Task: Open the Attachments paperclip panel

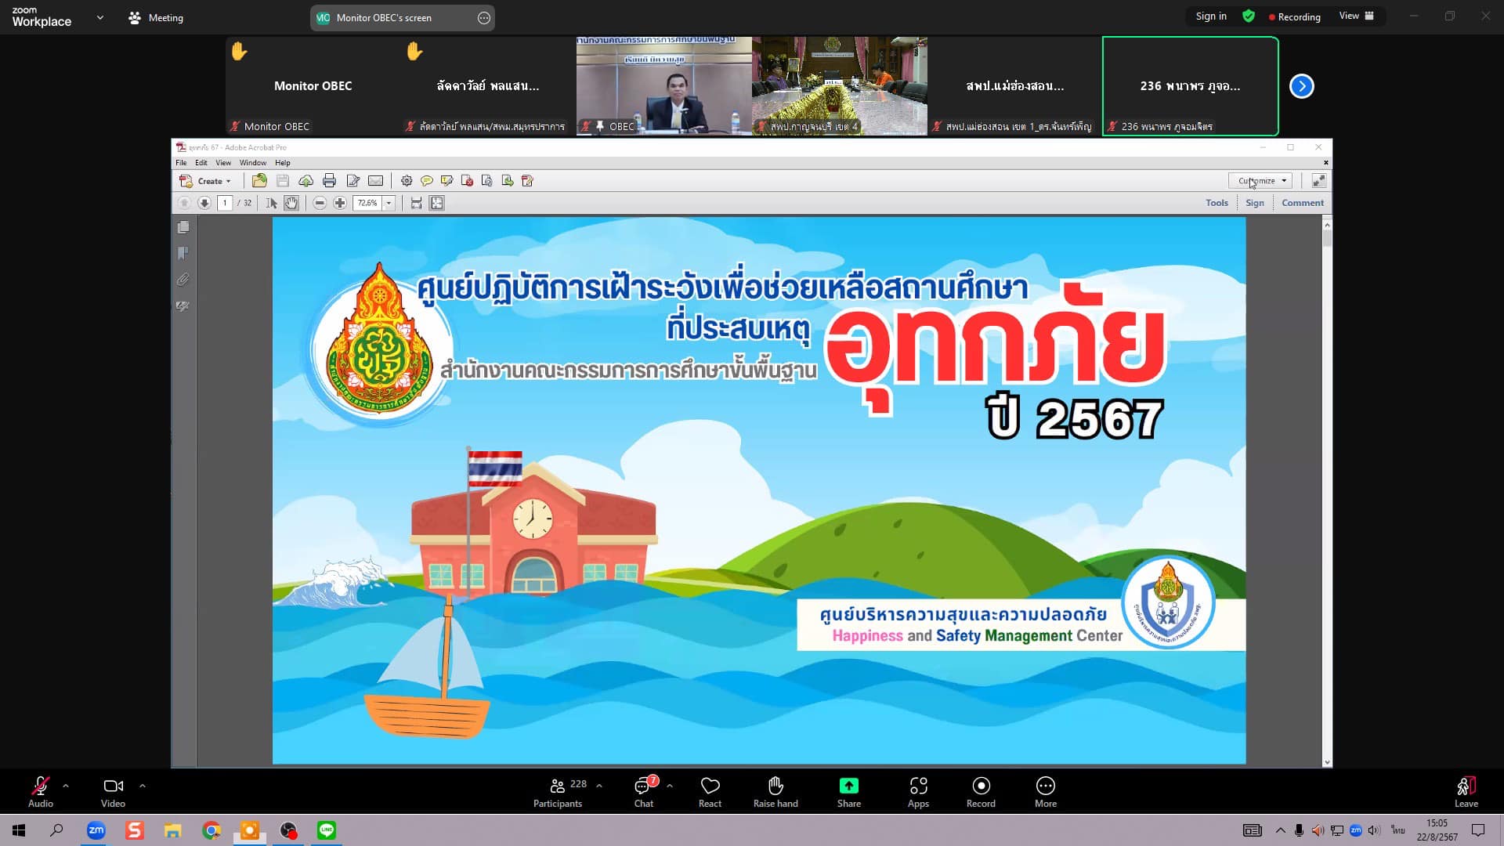Action: point(183,280)
